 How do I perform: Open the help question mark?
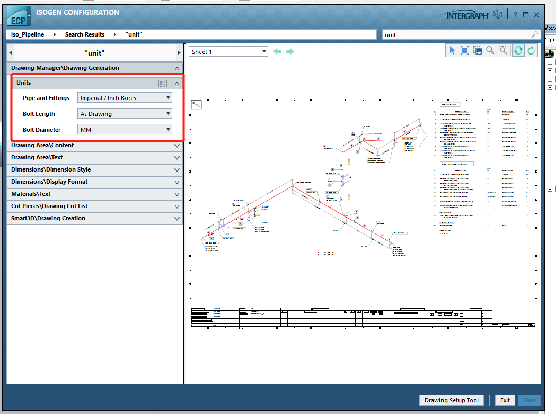click(x=515, y=15)
